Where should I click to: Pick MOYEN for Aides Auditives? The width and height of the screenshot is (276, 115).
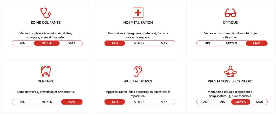click(x=139, y=102)
